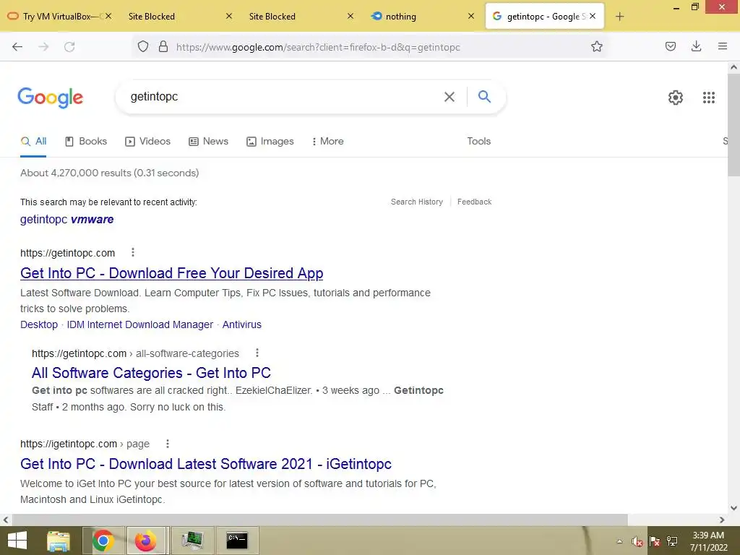The height and width of the screenshot is (555, 740).
Task: Open the iGetintopc Download Latest Software 2021 result
Action: tap(206, 464)
